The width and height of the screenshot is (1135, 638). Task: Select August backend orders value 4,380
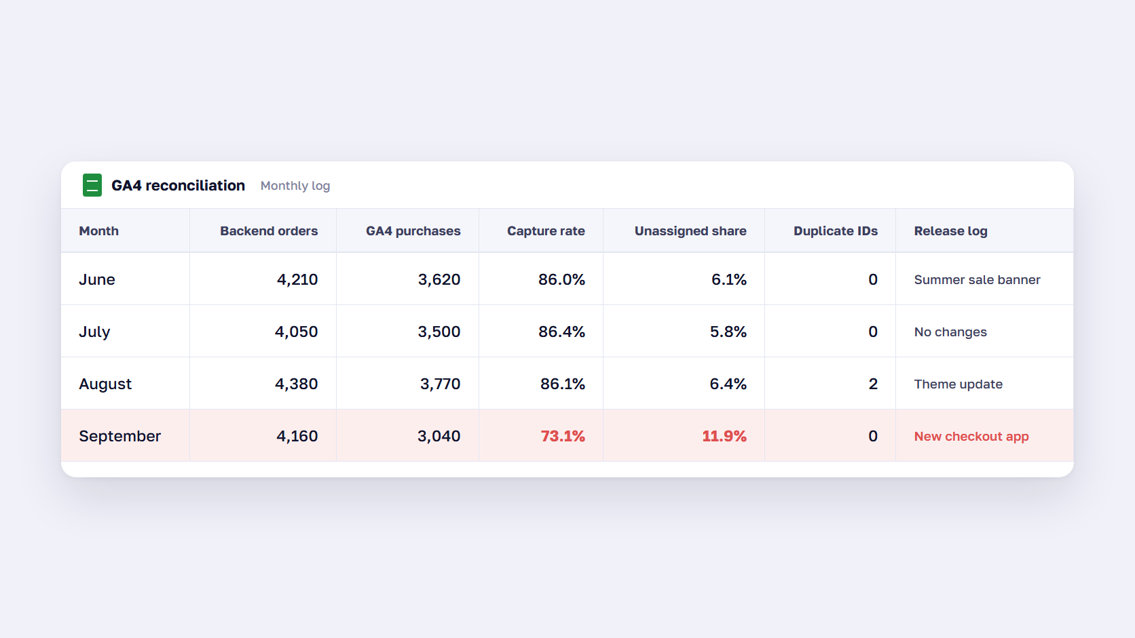297,384
